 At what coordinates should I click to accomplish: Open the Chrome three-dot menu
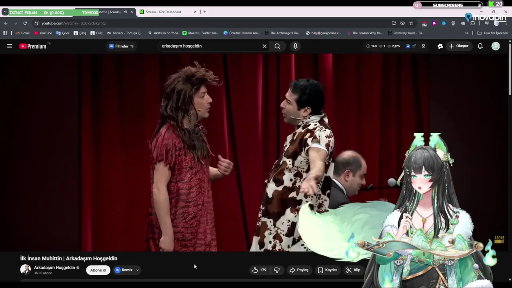[506, 23]
